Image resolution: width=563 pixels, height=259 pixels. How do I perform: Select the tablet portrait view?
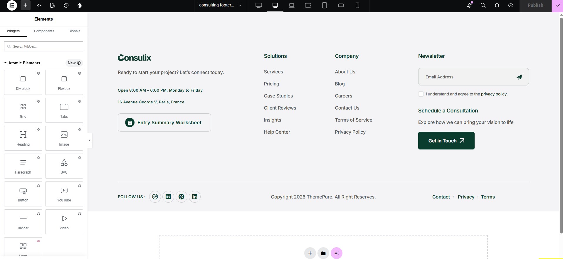[325, 5]
